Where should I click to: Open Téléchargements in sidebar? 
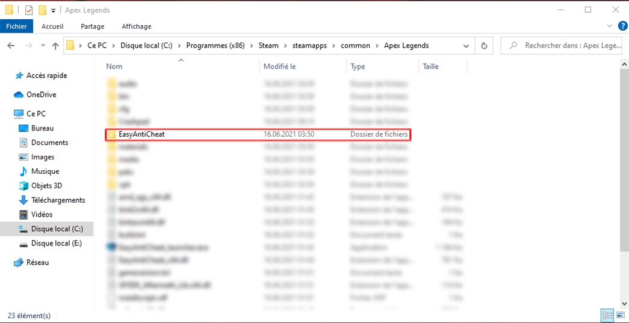[58, 200]
